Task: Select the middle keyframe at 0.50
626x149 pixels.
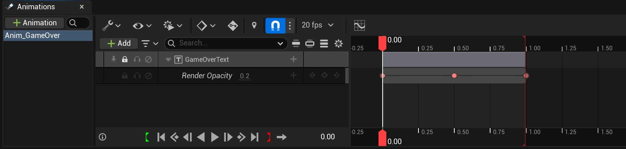Action: click(x=454, y=76)
